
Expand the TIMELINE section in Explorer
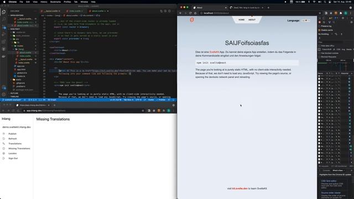(14, 97)
